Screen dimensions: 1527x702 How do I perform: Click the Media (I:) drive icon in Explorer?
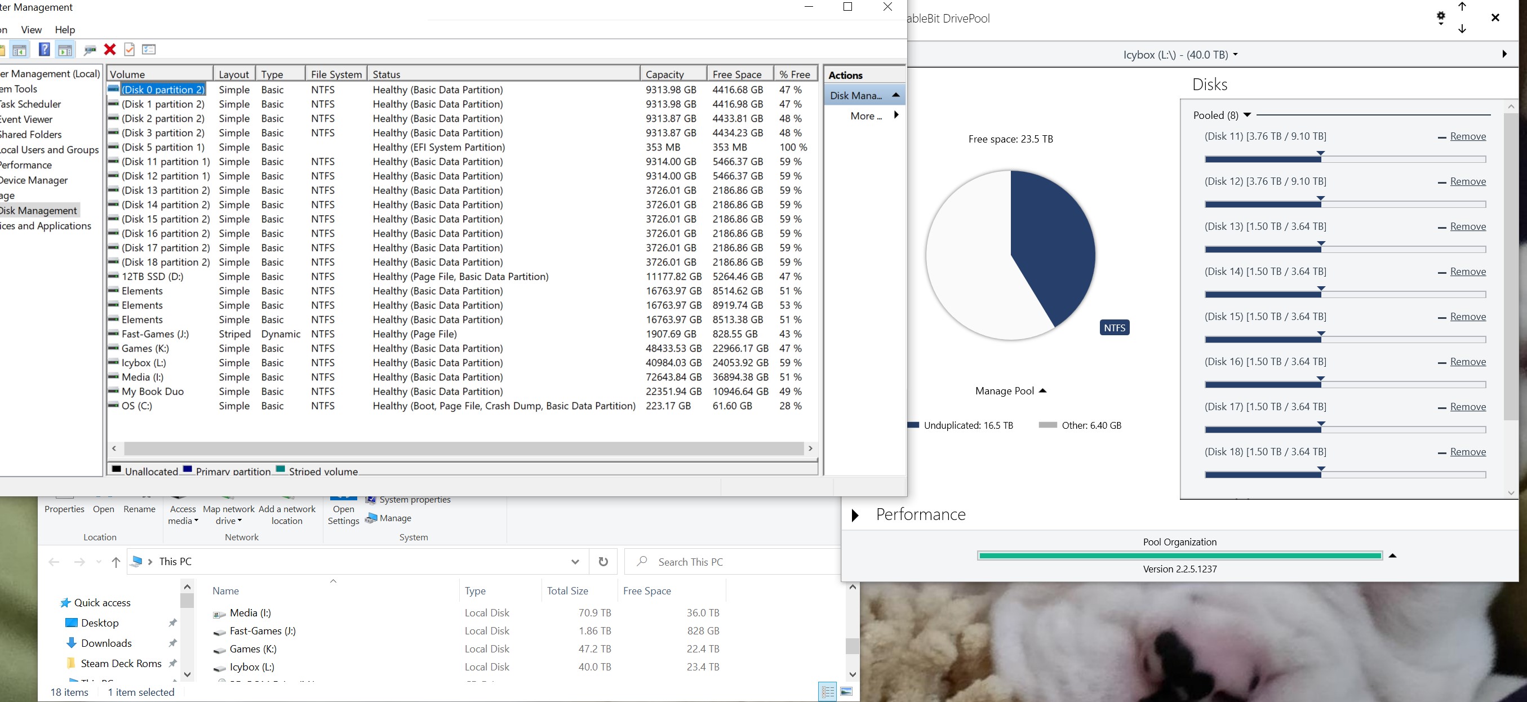pos(219,614)
